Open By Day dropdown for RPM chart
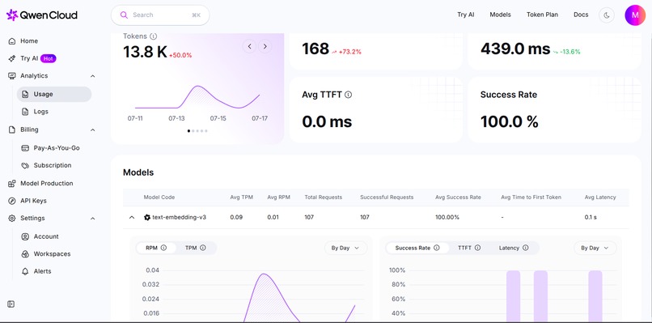 point(346,248)
